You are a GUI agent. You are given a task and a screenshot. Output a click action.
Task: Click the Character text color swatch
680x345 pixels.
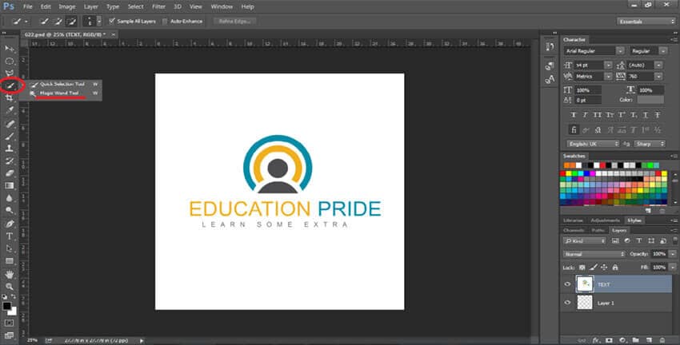[650, 100]
